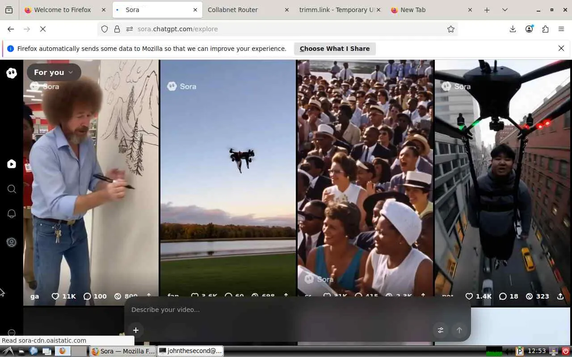
Task: Bookmark this page with the star icon
Action: click(x=451, y=29)
